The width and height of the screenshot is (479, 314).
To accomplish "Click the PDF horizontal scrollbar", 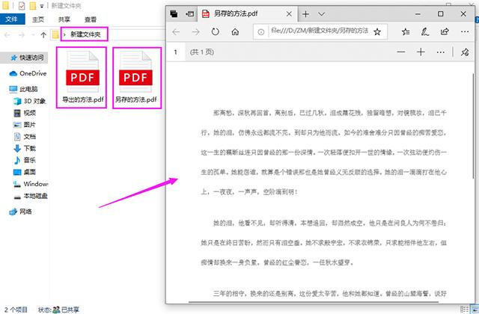I will click(x=314, y=302).
